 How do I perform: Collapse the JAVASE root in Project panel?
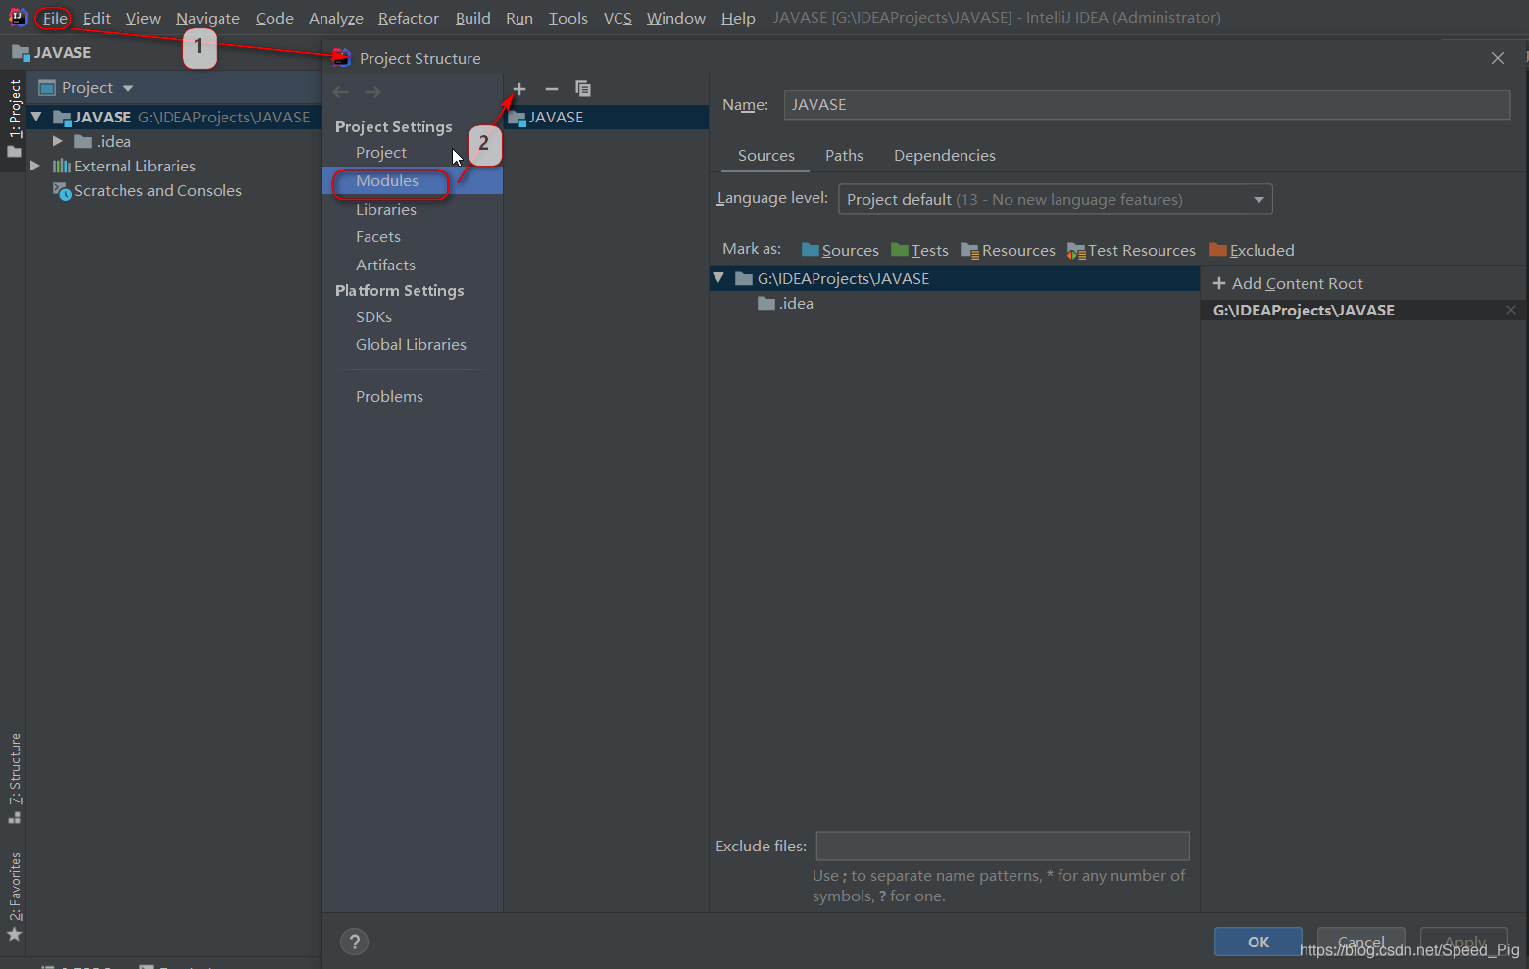coord(36,117)
